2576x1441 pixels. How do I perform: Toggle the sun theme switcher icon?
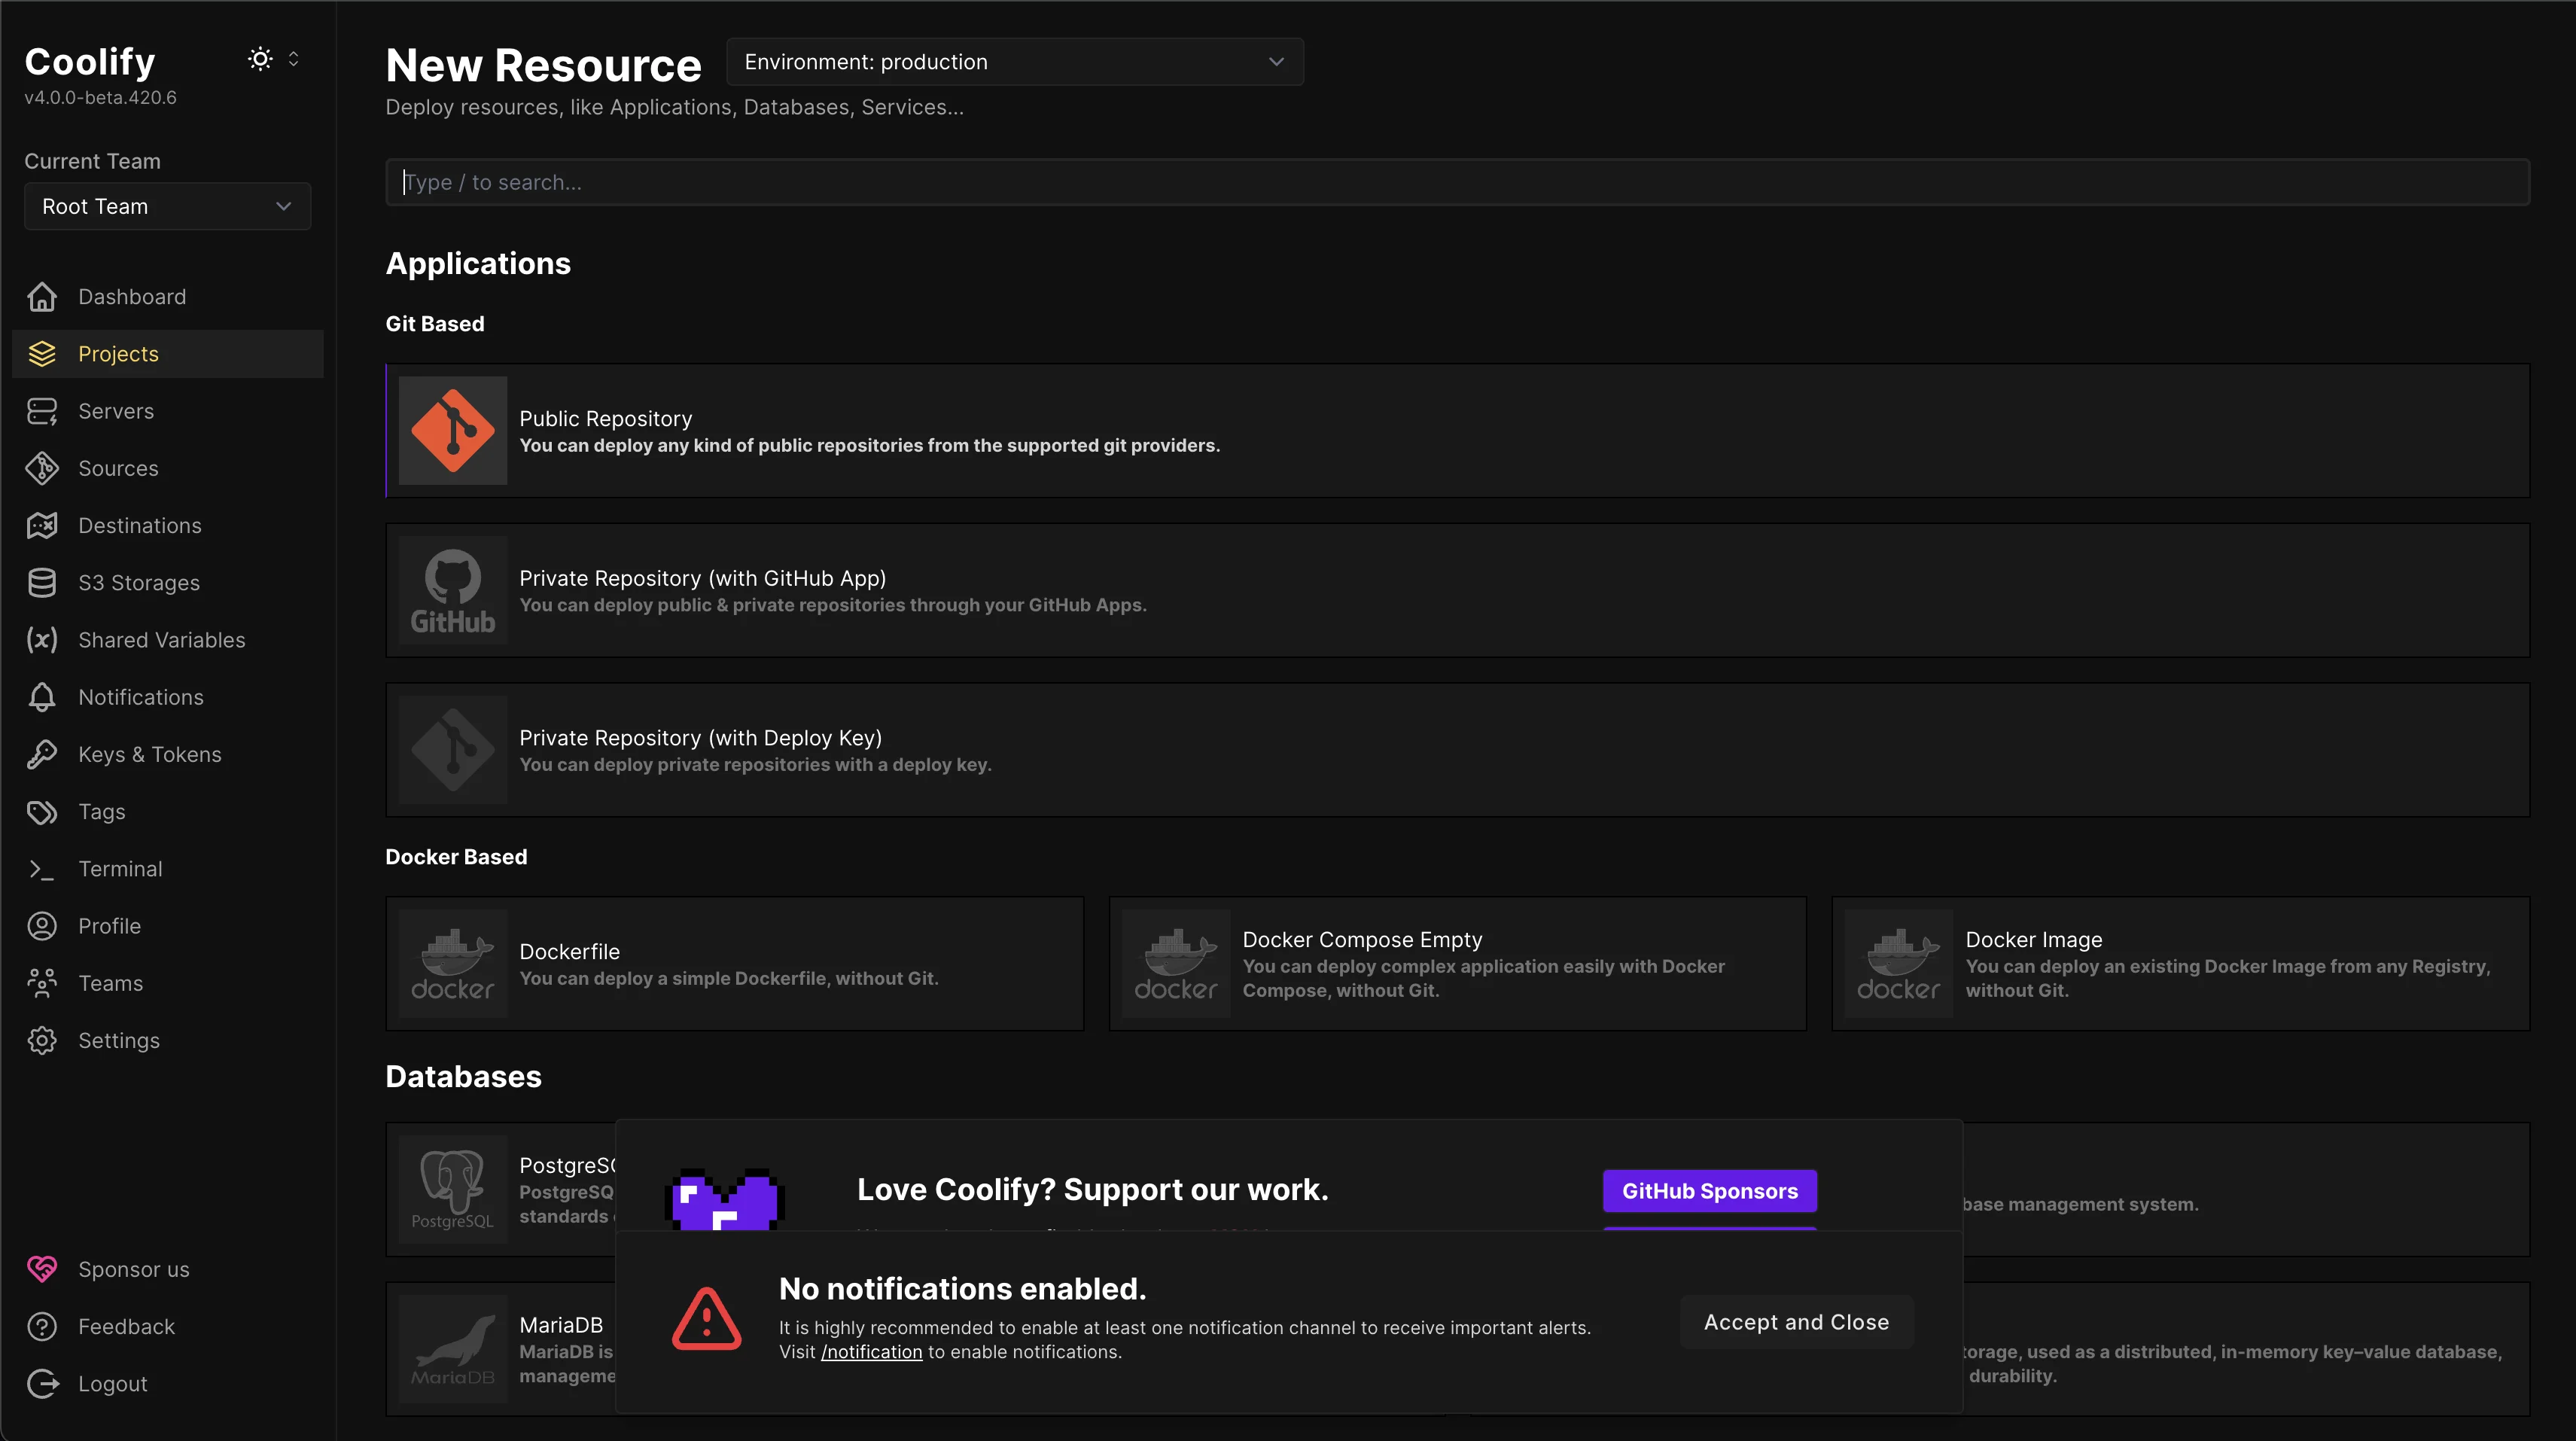(260, 59)
